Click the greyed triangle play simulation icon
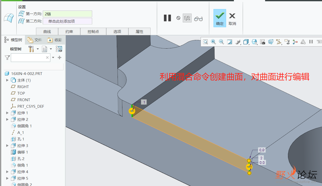 303,42
